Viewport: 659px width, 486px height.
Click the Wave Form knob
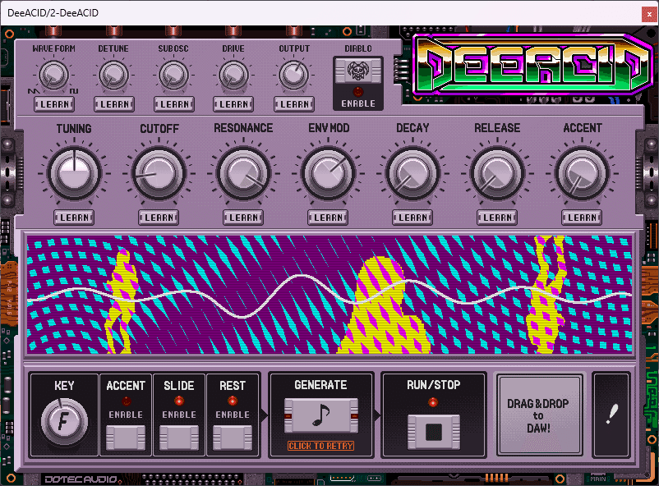click(x=53, y=75)
